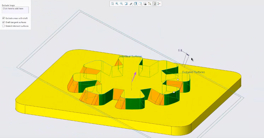The width and height of the screenshot is (264, 138).
Task: Select the 5.0 draft angle dimension
Action: (x=180, y=50)
